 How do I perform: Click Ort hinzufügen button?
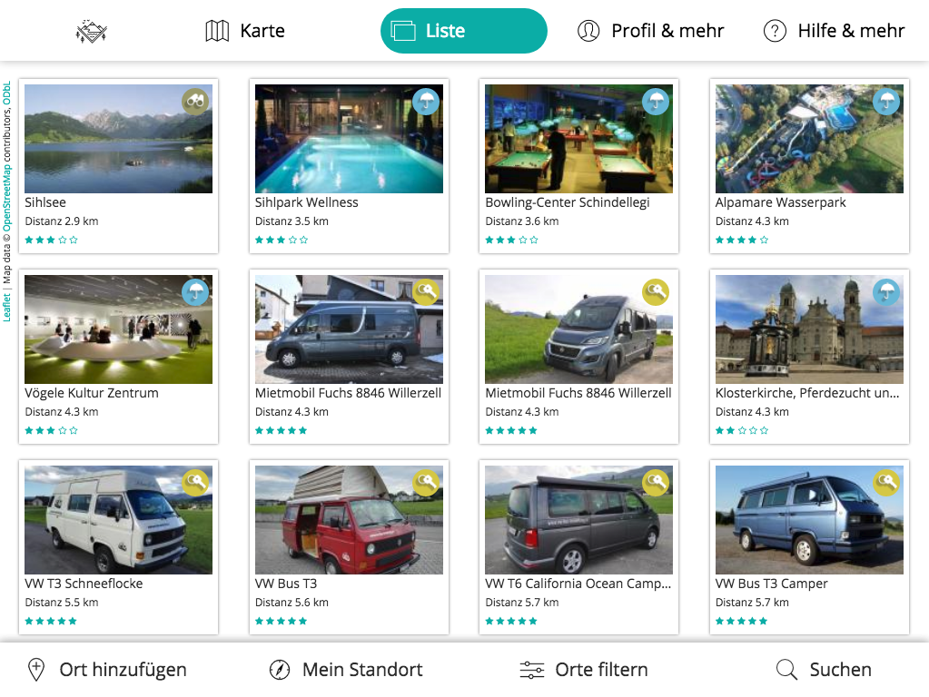(x=107, y=670)
